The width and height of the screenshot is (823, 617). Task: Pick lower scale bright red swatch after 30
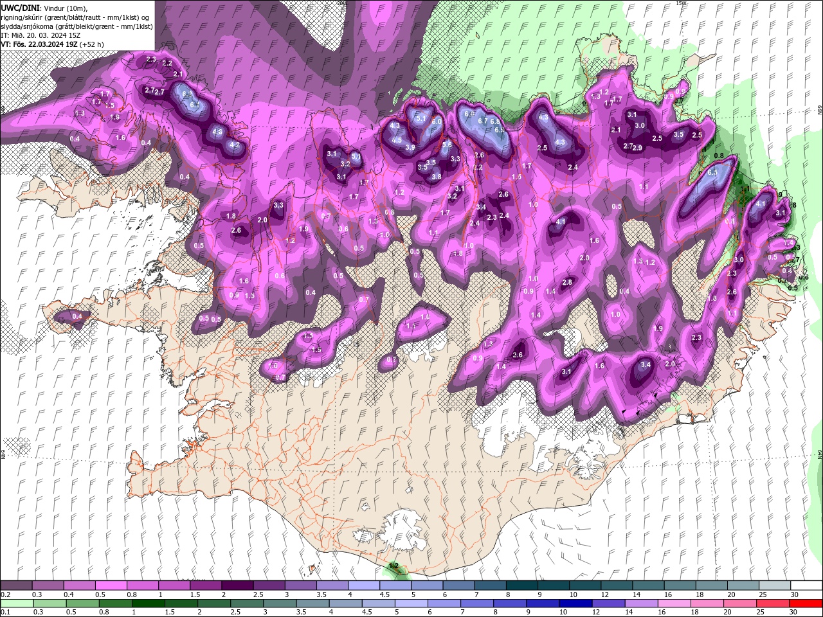pyautogui.click(x=804, y=603)
